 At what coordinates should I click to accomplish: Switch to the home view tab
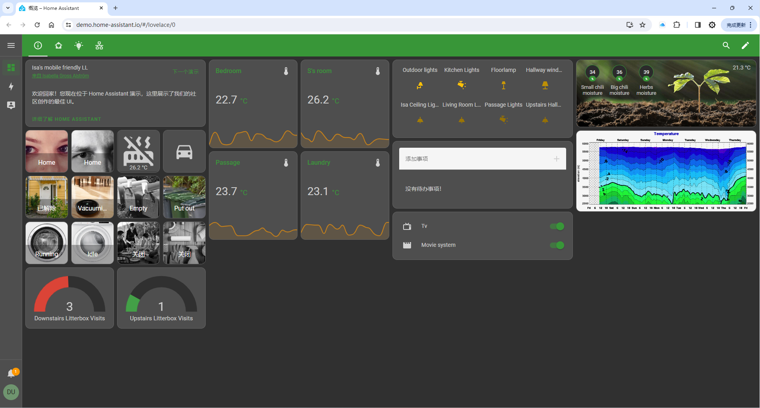point(59,45)
